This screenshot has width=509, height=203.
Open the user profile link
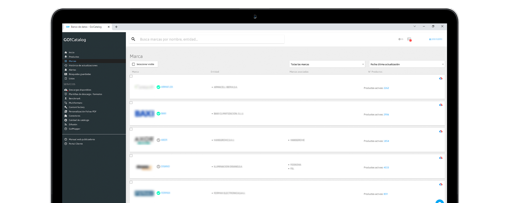pyautogui.click(x=436, y=39)
